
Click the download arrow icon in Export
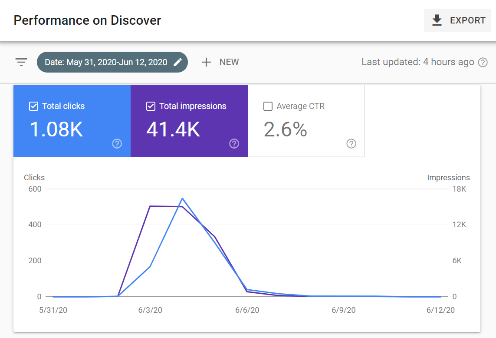tap(437, 20)
